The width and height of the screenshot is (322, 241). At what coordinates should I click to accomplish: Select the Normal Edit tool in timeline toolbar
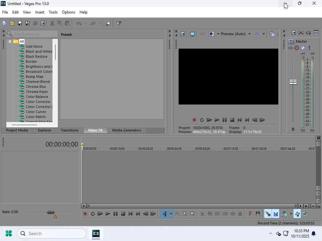[x=165, y=214]
